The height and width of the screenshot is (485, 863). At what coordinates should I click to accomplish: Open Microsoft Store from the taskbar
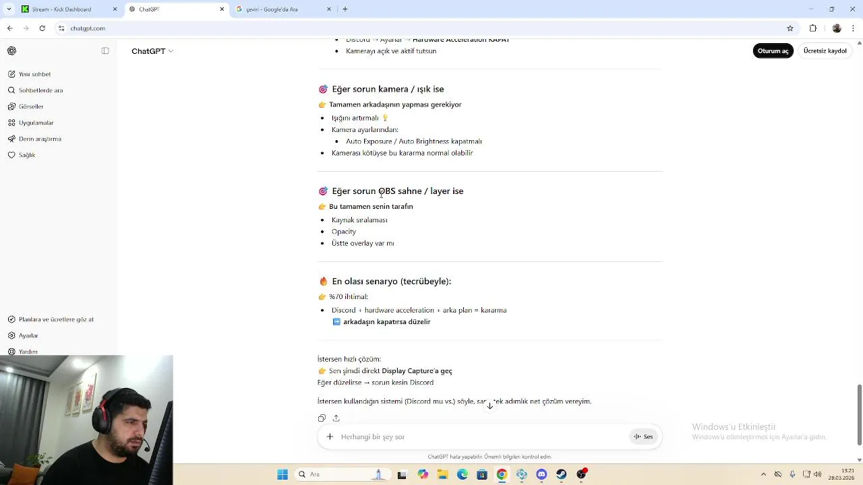pyautogui.click(x=482, y=474)
